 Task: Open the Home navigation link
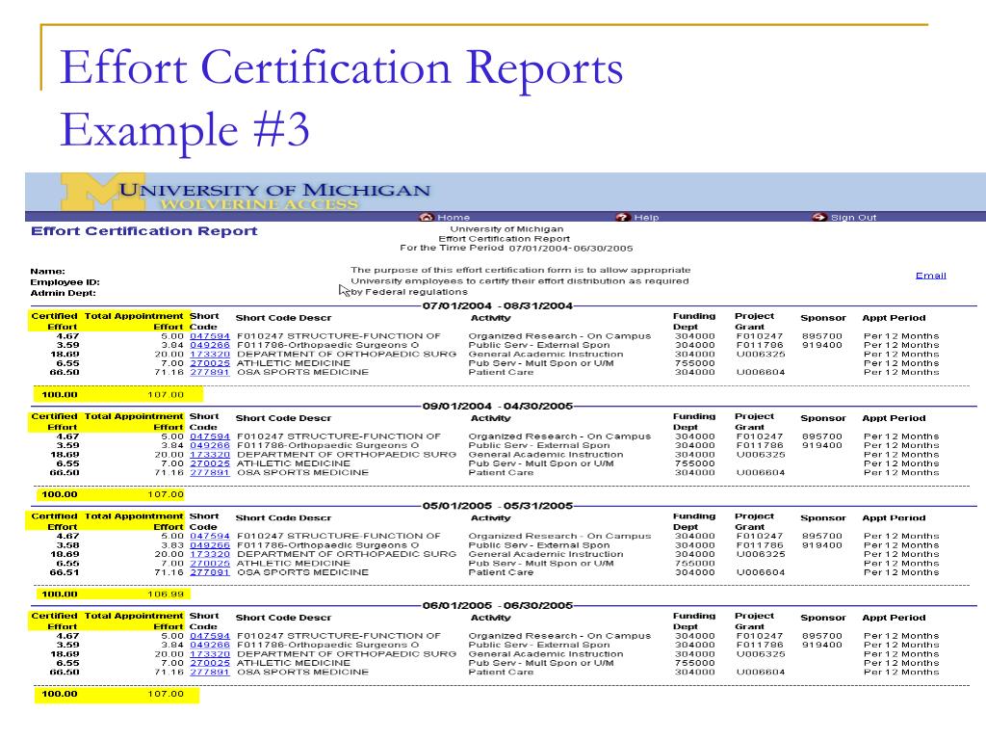454,217
